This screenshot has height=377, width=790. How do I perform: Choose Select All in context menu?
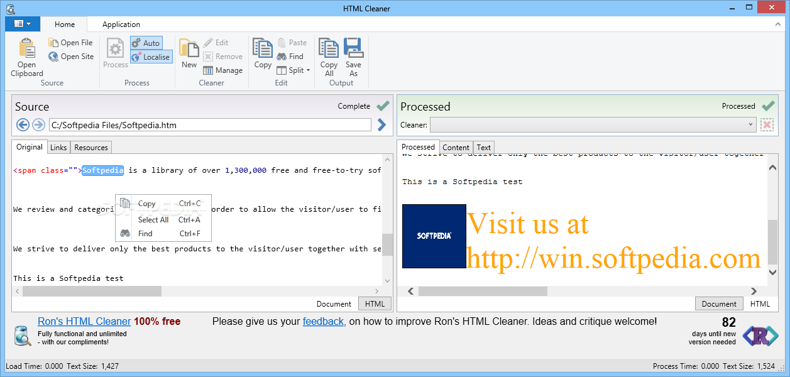163,220
